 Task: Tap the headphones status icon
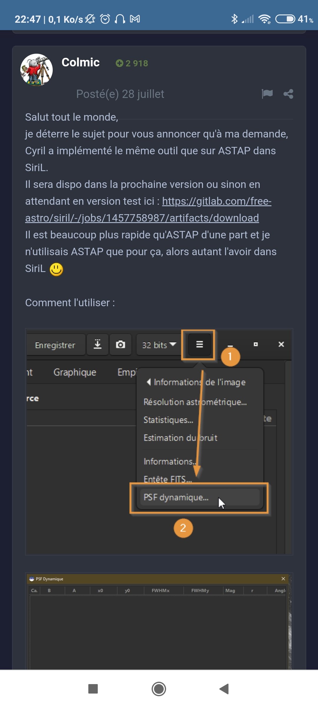point(120,19)
